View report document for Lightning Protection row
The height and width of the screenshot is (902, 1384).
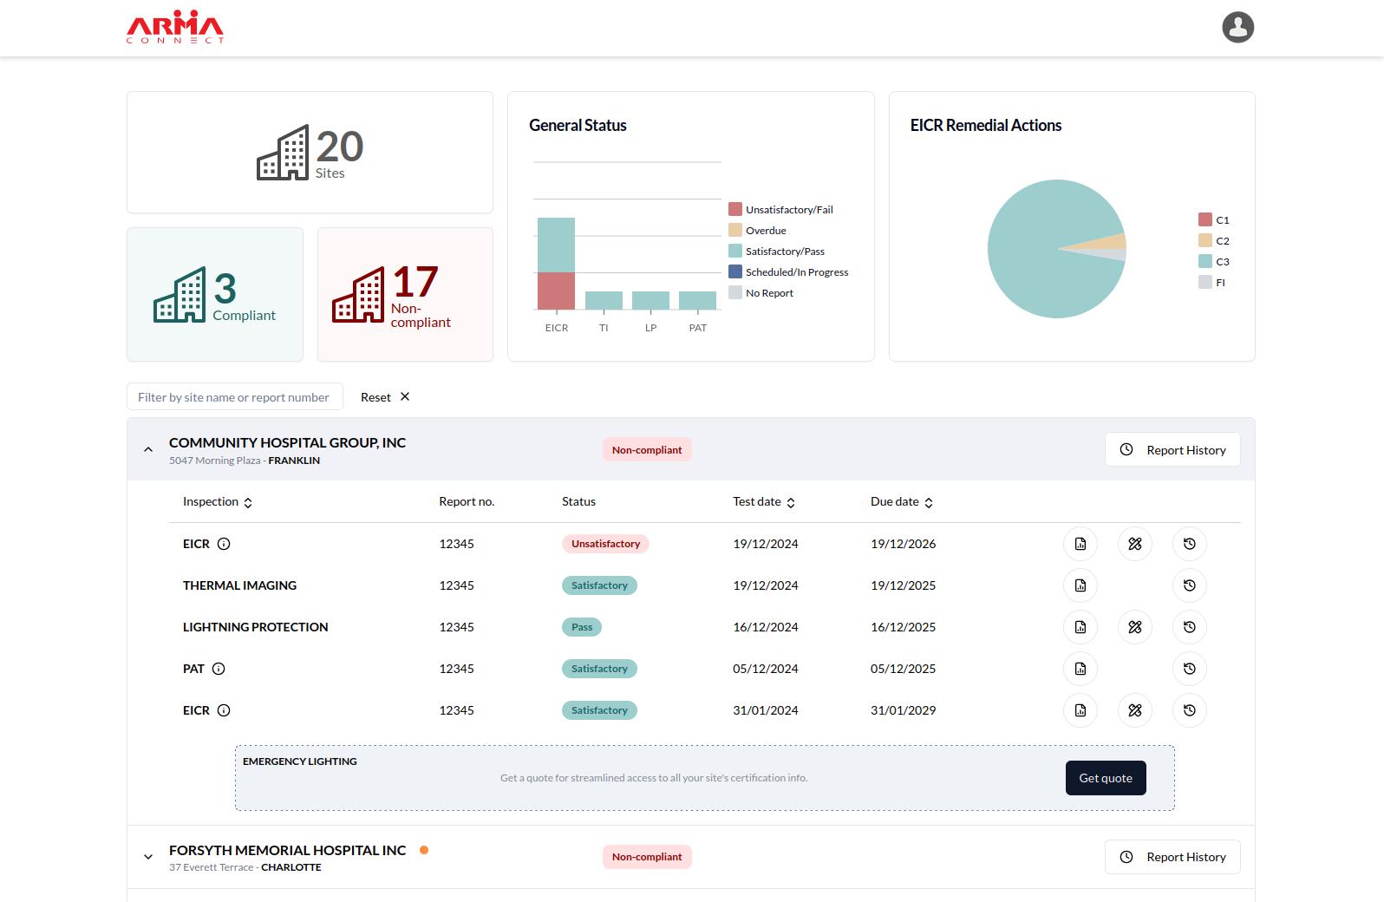click(1080, 627)
